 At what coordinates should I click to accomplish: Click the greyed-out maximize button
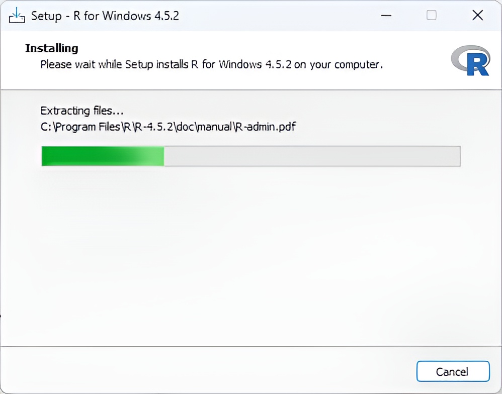click(x=432, y=16)
